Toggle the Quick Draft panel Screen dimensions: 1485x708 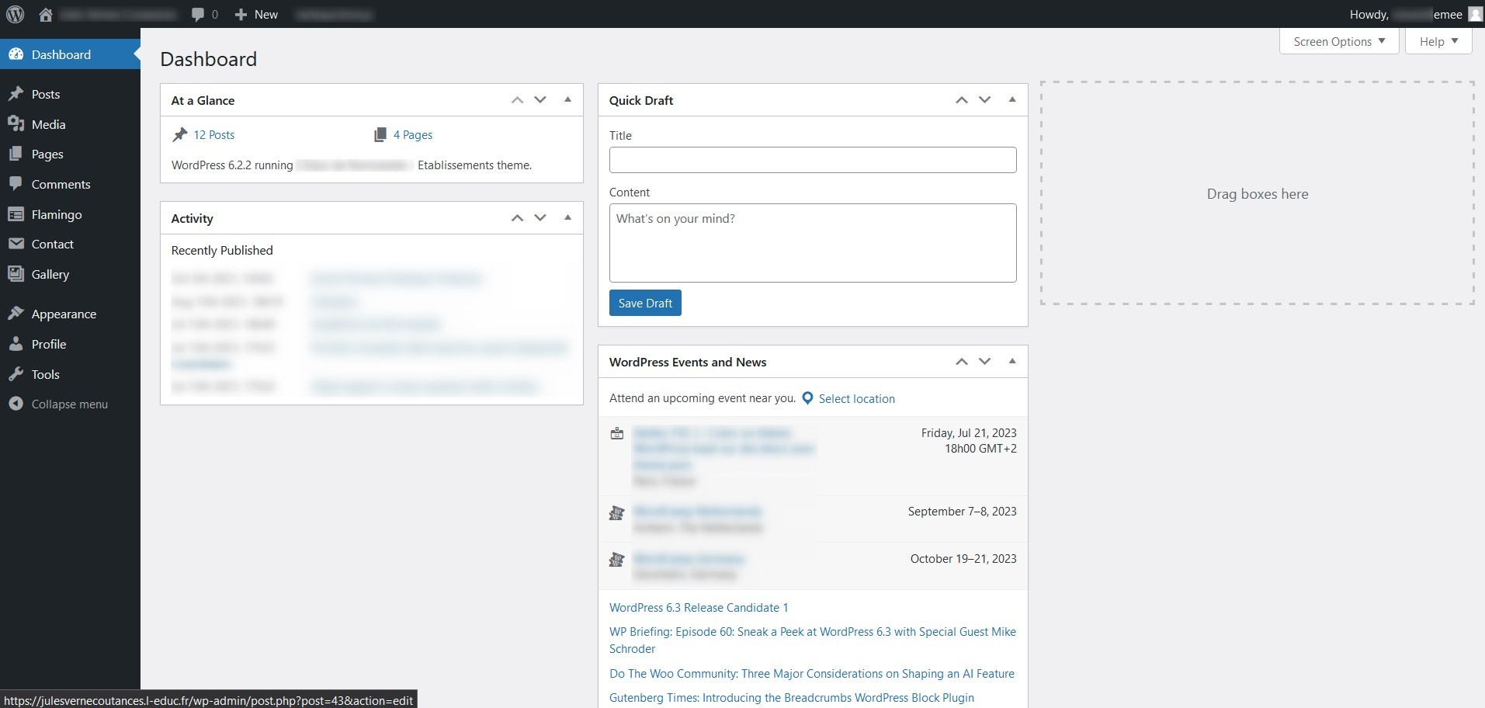coord(1011,100)
